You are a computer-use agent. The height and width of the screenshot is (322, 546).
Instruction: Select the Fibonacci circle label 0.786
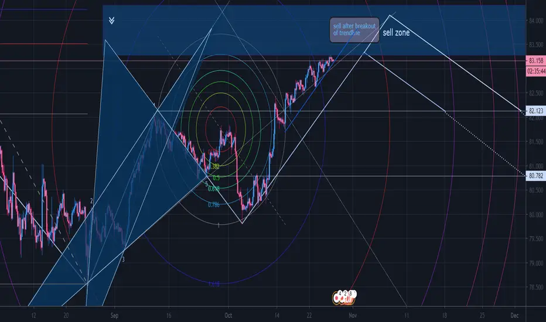214,205
